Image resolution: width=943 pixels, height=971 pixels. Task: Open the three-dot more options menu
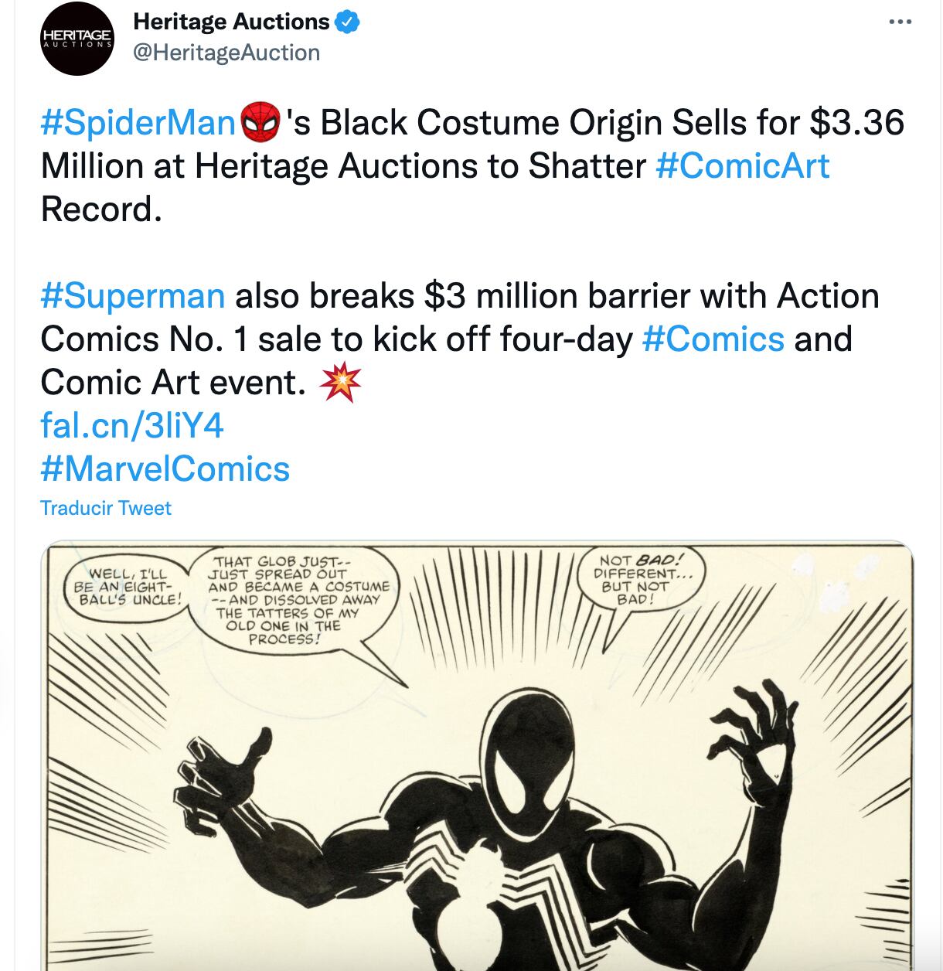click(x=900, y=22)
